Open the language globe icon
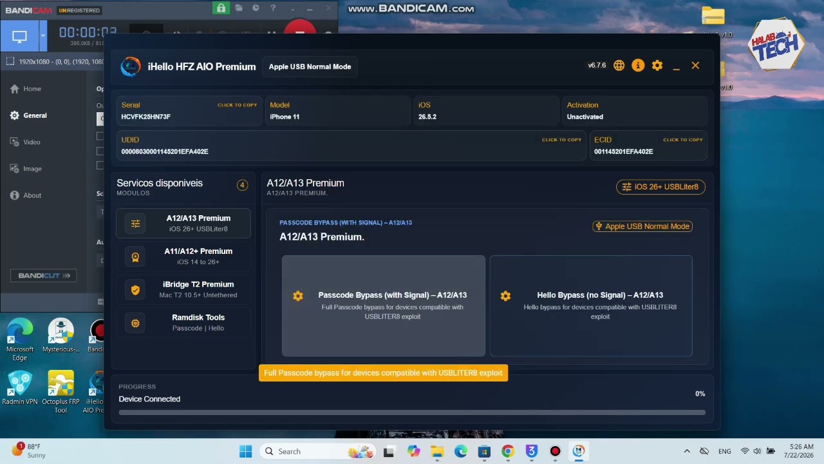This screenshot has height=464, width=824. click(619, 65)
